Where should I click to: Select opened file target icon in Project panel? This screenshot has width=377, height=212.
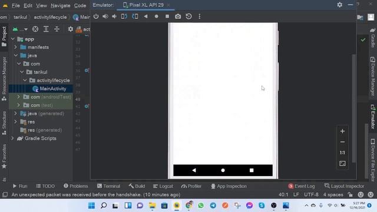point(35,29)
